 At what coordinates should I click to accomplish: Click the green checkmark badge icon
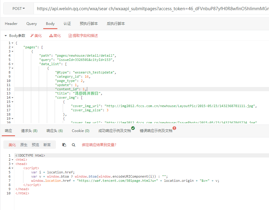click(x=133, y=128)
